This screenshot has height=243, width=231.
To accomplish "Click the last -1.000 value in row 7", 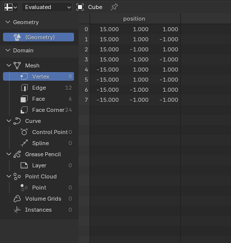I will 169,100.
